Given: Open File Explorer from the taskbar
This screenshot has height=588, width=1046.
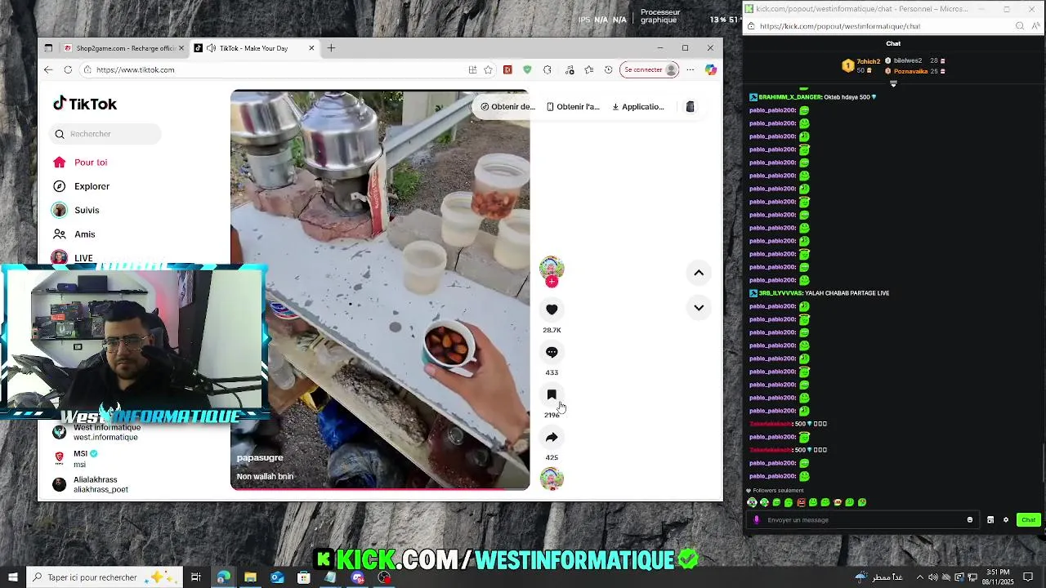Looking at the screenshot, I should tap(250, 577).
